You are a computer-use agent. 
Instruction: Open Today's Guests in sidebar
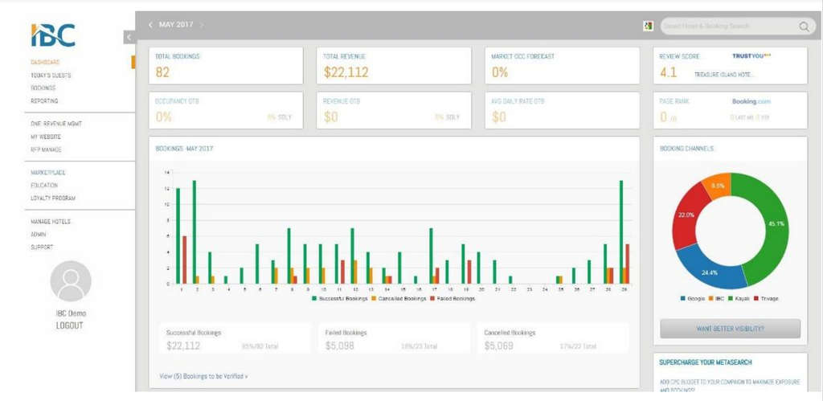coord(51,75)
